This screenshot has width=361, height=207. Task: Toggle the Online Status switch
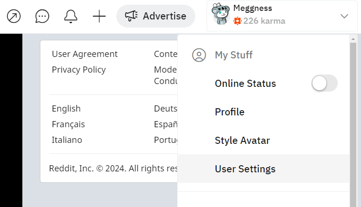click(324, 84)
